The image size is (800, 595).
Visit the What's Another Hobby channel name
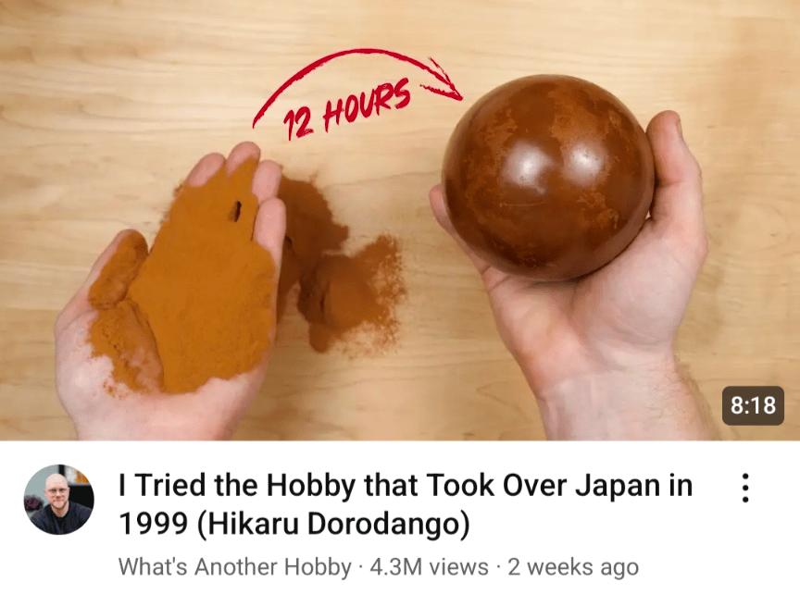[x=235, y=567]
